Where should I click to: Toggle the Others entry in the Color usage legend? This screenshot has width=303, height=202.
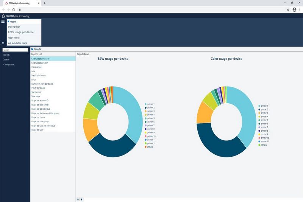click(x=264, y=145)
